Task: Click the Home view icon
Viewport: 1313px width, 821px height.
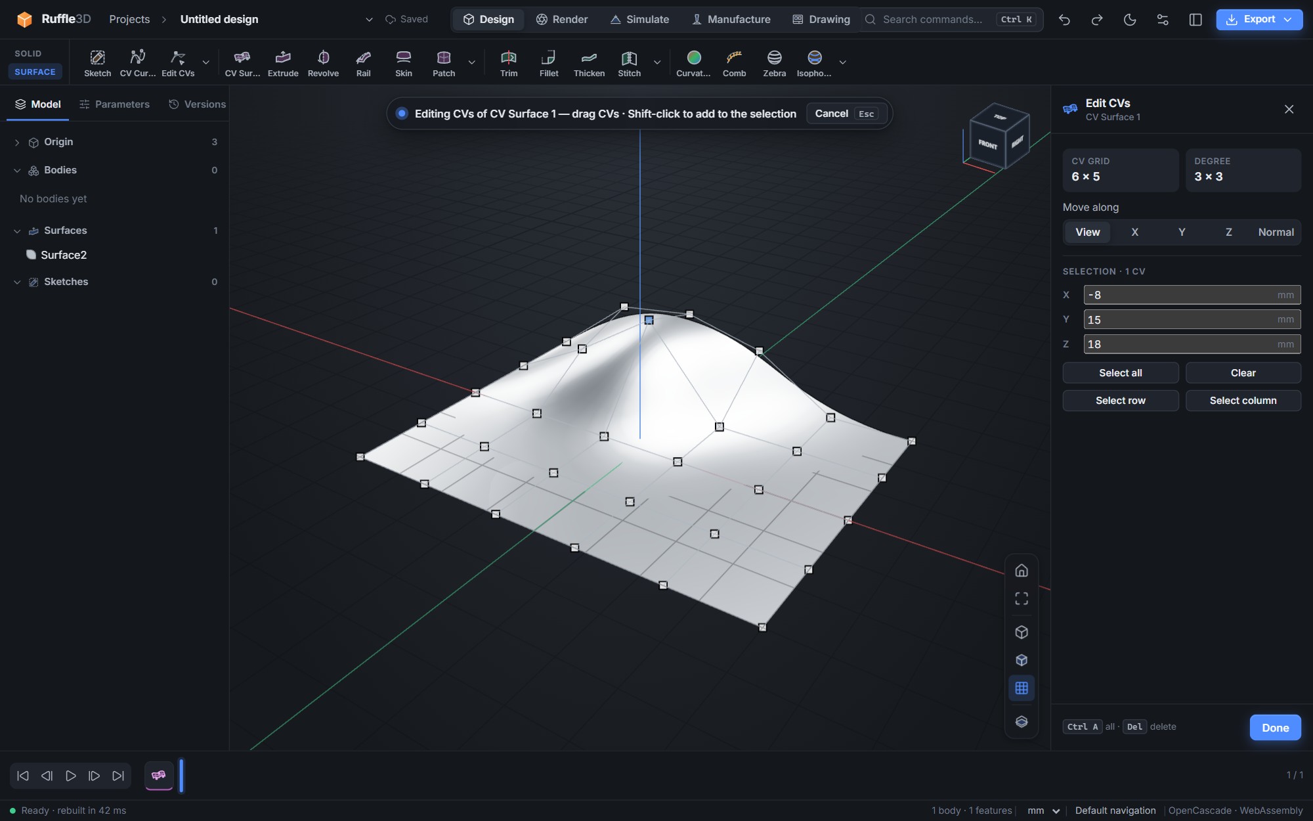Action: click(x=1022, y=570)
